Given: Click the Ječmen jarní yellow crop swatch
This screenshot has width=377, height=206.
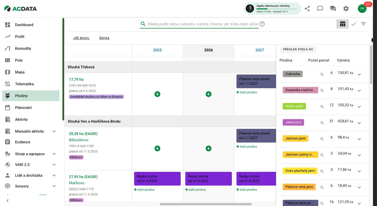Looking at the screenshot, I should coord(295,138).
